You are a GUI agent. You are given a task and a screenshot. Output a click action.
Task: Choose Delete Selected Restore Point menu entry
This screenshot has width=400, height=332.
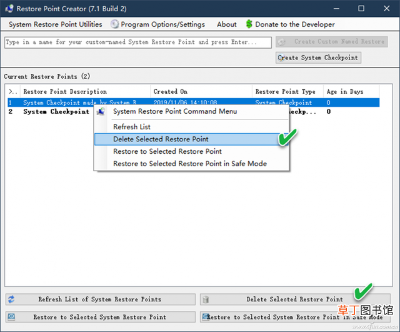coord(191,139)
